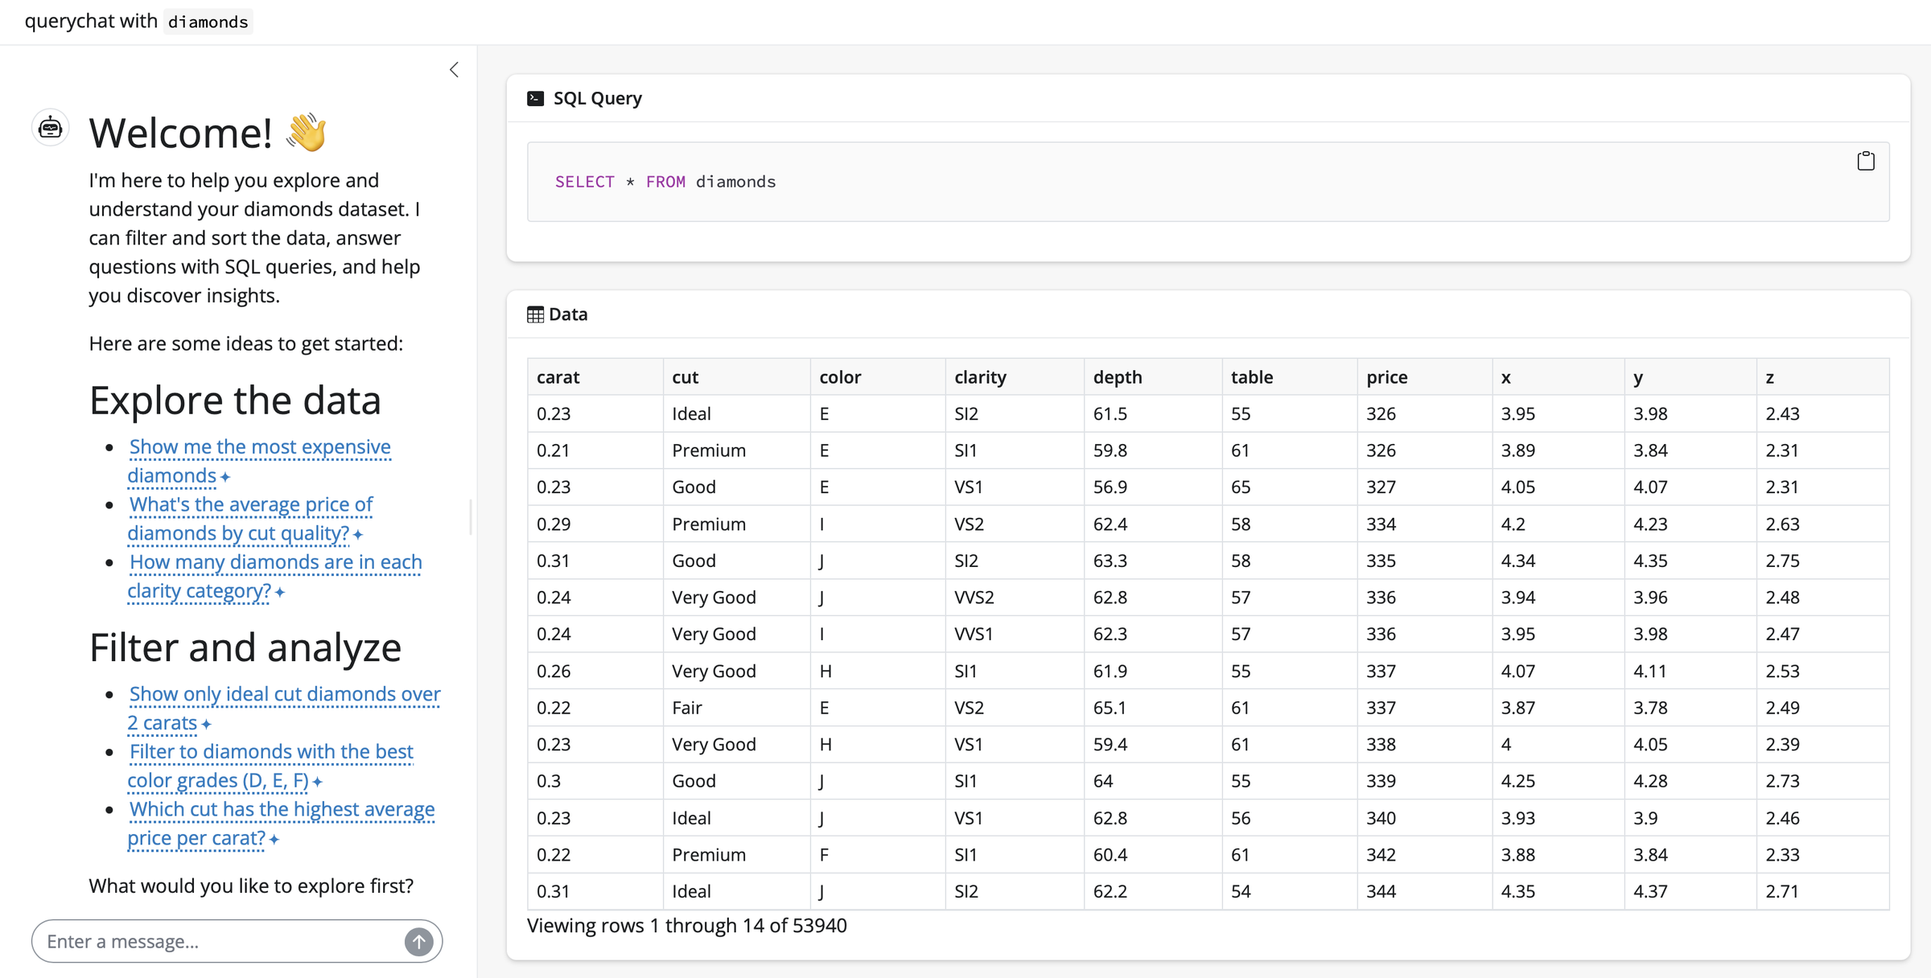The image size is (1931, 978).
Task: Click the depth column header
Action: (x=1117, y=377)
